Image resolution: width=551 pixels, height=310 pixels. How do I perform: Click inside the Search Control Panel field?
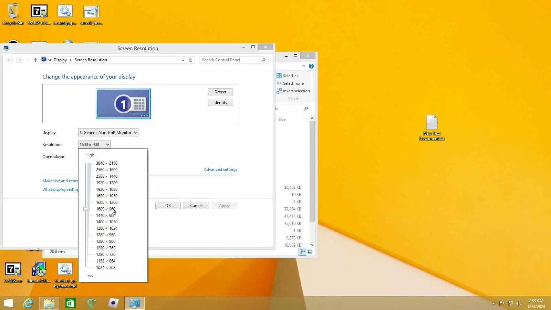point(233,60)
